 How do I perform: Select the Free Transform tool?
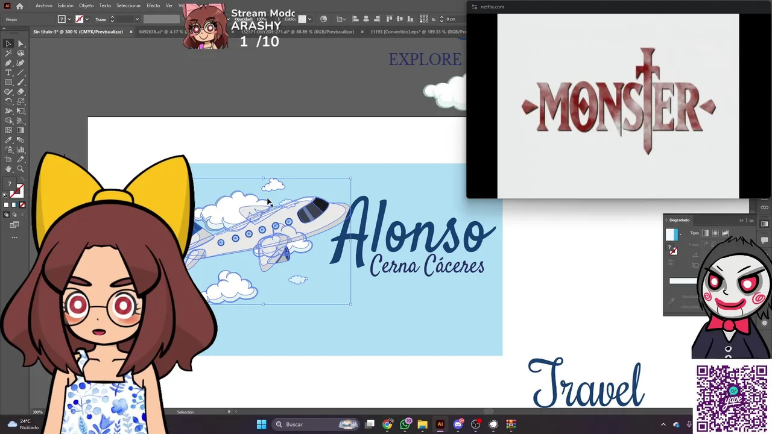[21, 111]
